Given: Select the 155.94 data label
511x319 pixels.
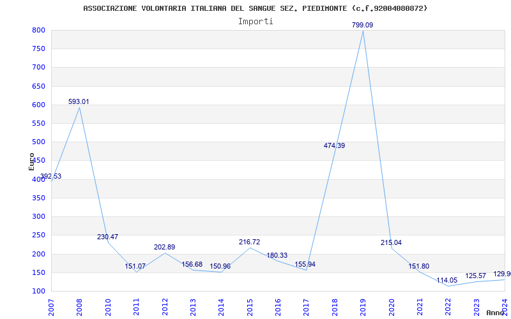Looking at the screenshot, I should click(305, 264).
